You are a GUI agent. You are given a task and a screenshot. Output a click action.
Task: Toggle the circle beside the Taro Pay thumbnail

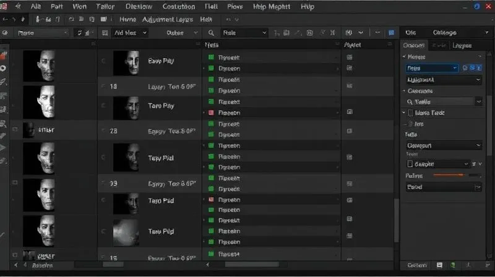[103, 105]
